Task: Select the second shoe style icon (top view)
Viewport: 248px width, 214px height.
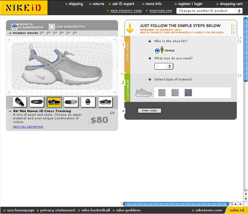Action: point(37,102)
